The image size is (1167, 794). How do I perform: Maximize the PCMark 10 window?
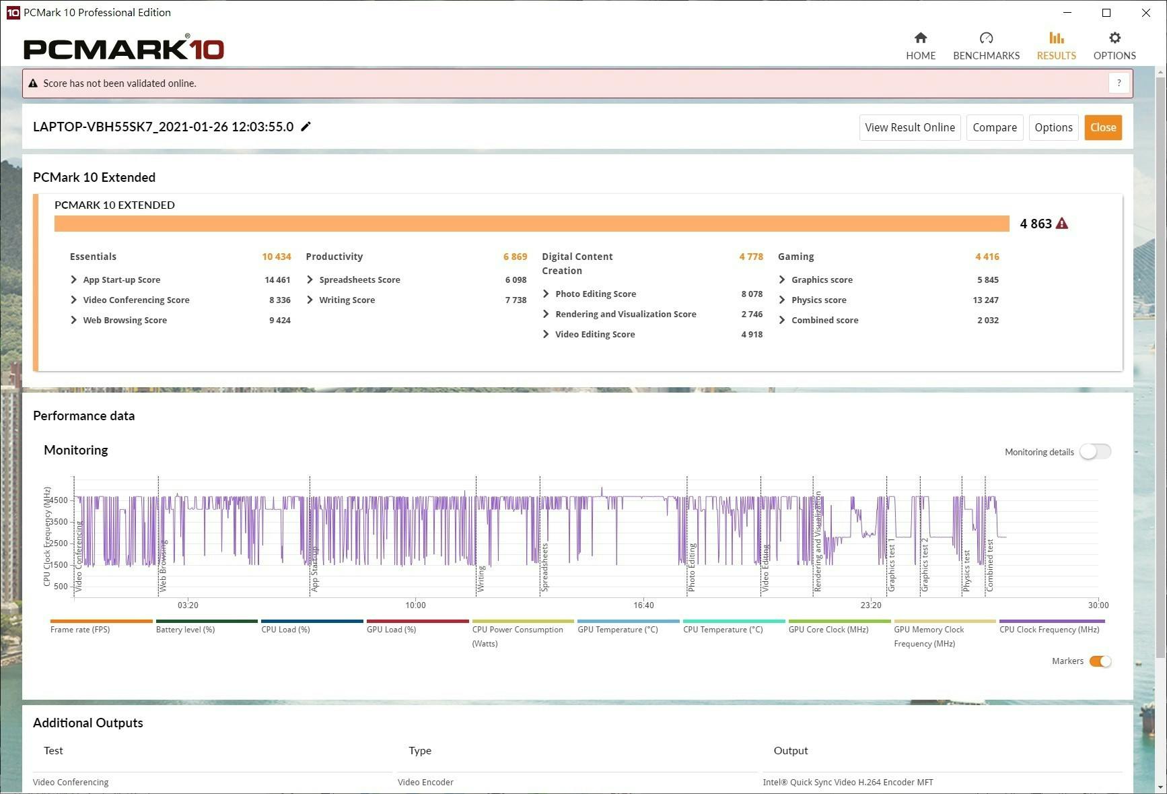click(x=1106, y=13)
